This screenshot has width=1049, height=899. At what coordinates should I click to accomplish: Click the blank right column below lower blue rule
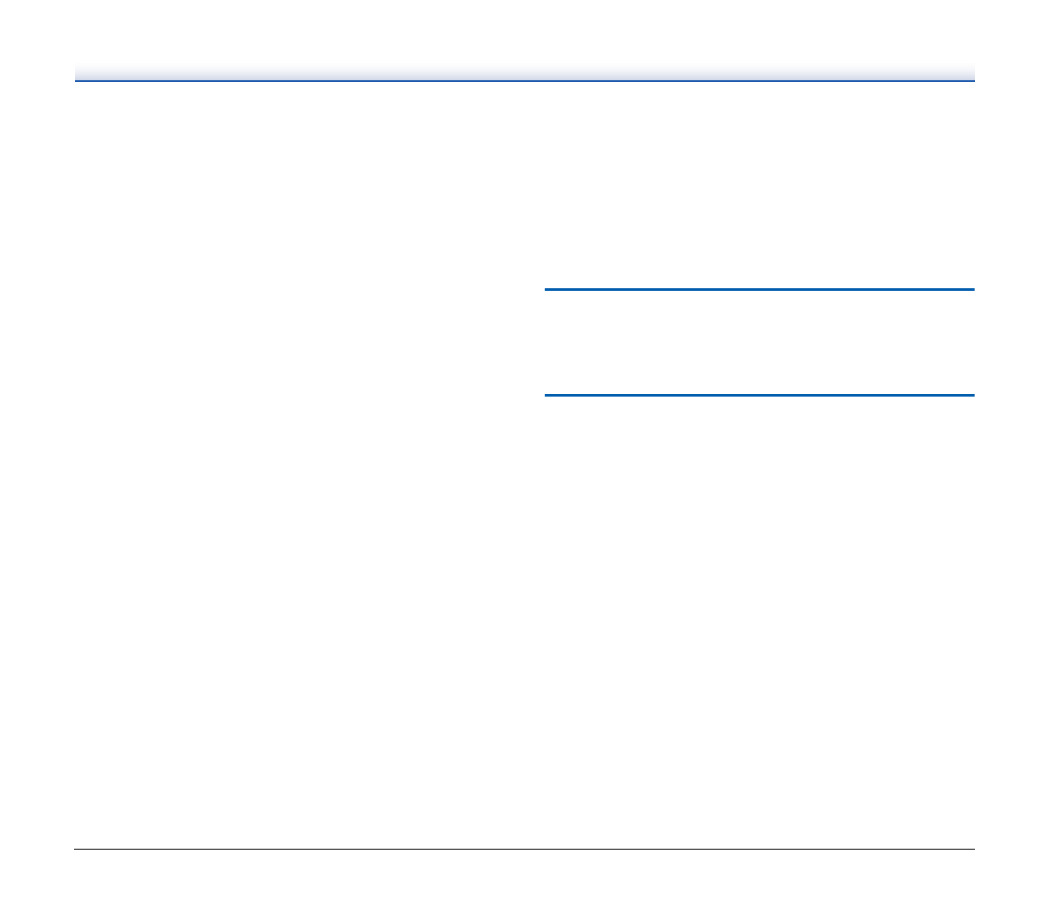click(x=759, y=622)
